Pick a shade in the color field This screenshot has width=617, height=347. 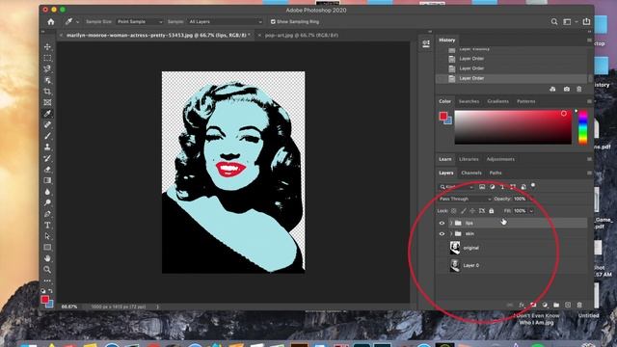tap(513, 127)
